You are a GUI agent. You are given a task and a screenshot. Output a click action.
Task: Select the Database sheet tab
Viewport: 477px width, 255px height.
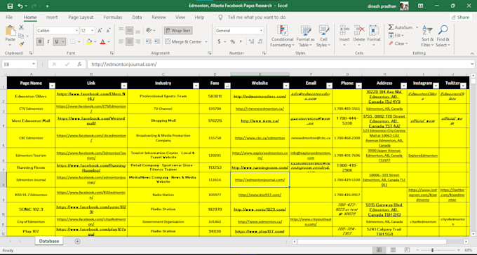(x=48, y=241)
